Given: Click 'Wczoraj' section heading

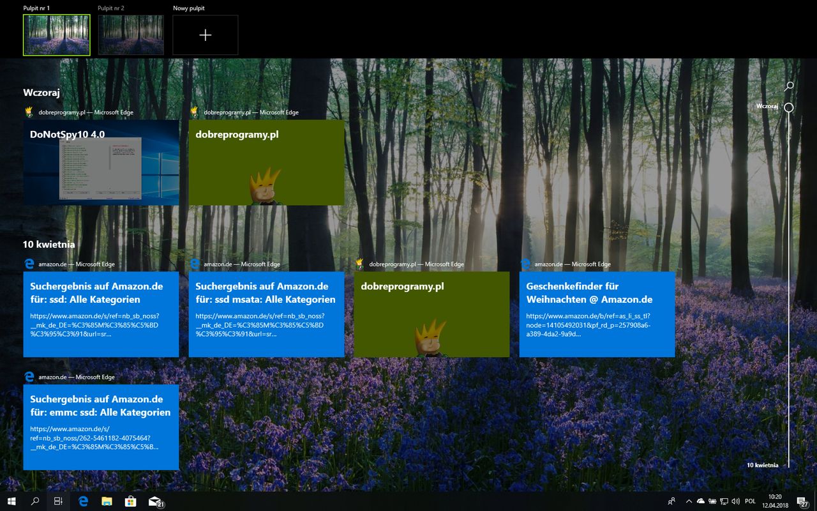Looking at the screenshot, I should click(x=41, y=93).
